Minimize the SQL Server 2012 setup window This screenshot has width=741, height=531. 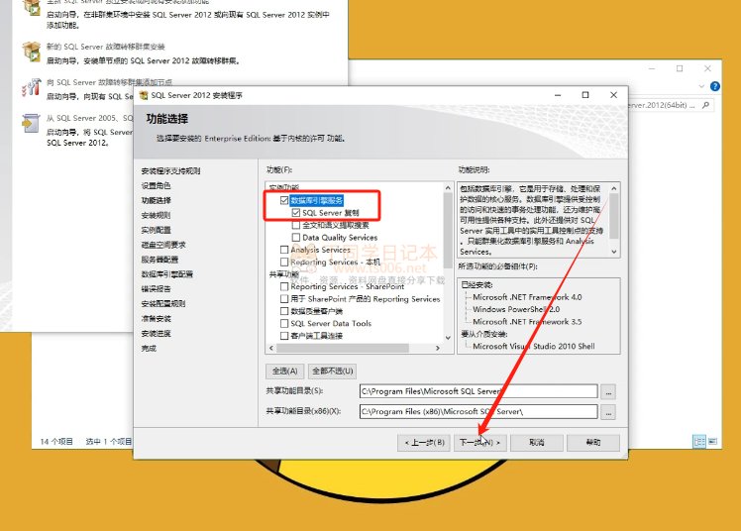(558, 95)
